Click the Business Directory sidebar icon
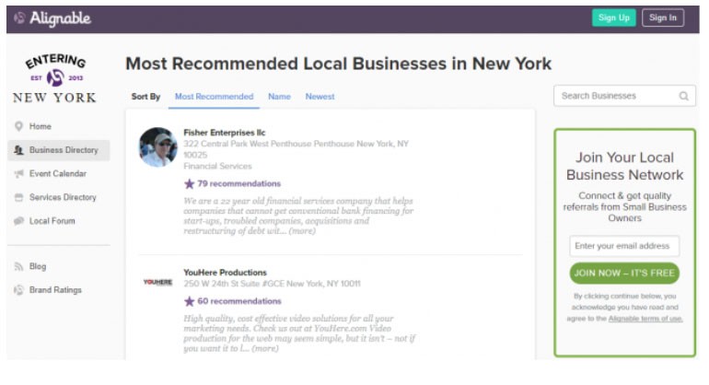 [18, 150]
